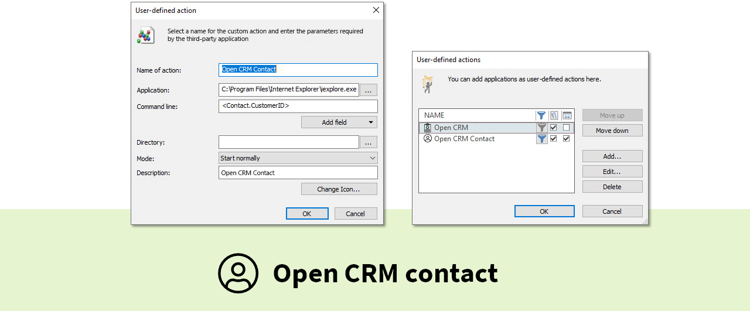This screenshot has width=750, height=311.
Task: Open the Mode dropdown showing Start normally
Action: coord(298,158)
